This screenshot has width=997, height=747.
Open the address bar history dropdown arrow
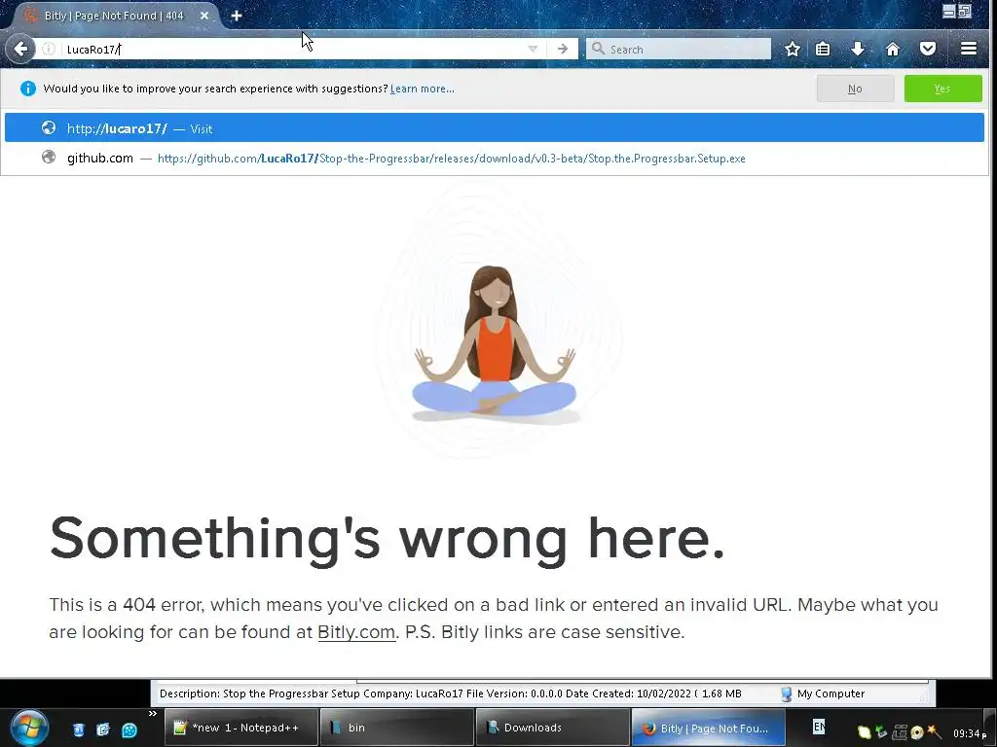click(533, 49)
